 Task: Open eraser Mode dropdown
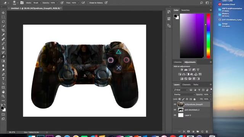coord(37,3)
